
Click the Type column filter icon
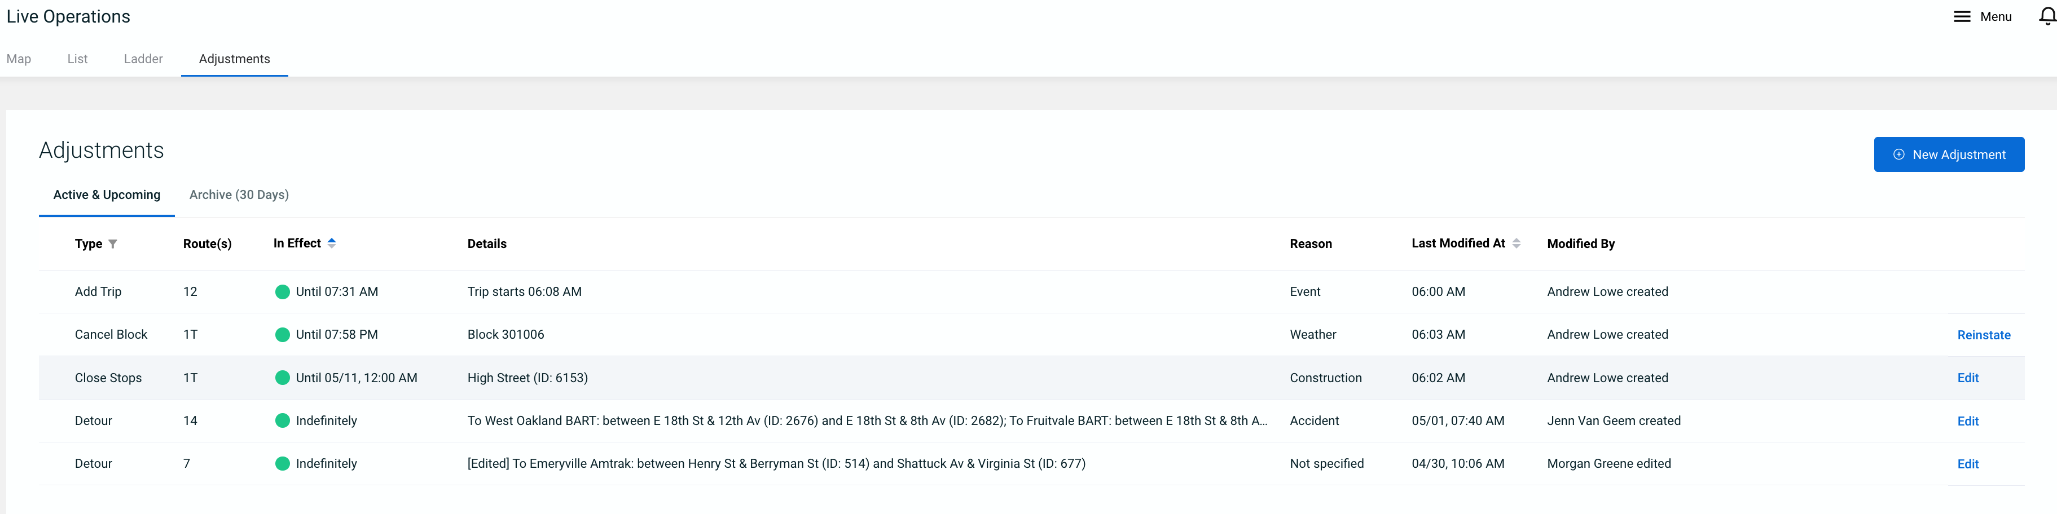click(x=113, y=244)
